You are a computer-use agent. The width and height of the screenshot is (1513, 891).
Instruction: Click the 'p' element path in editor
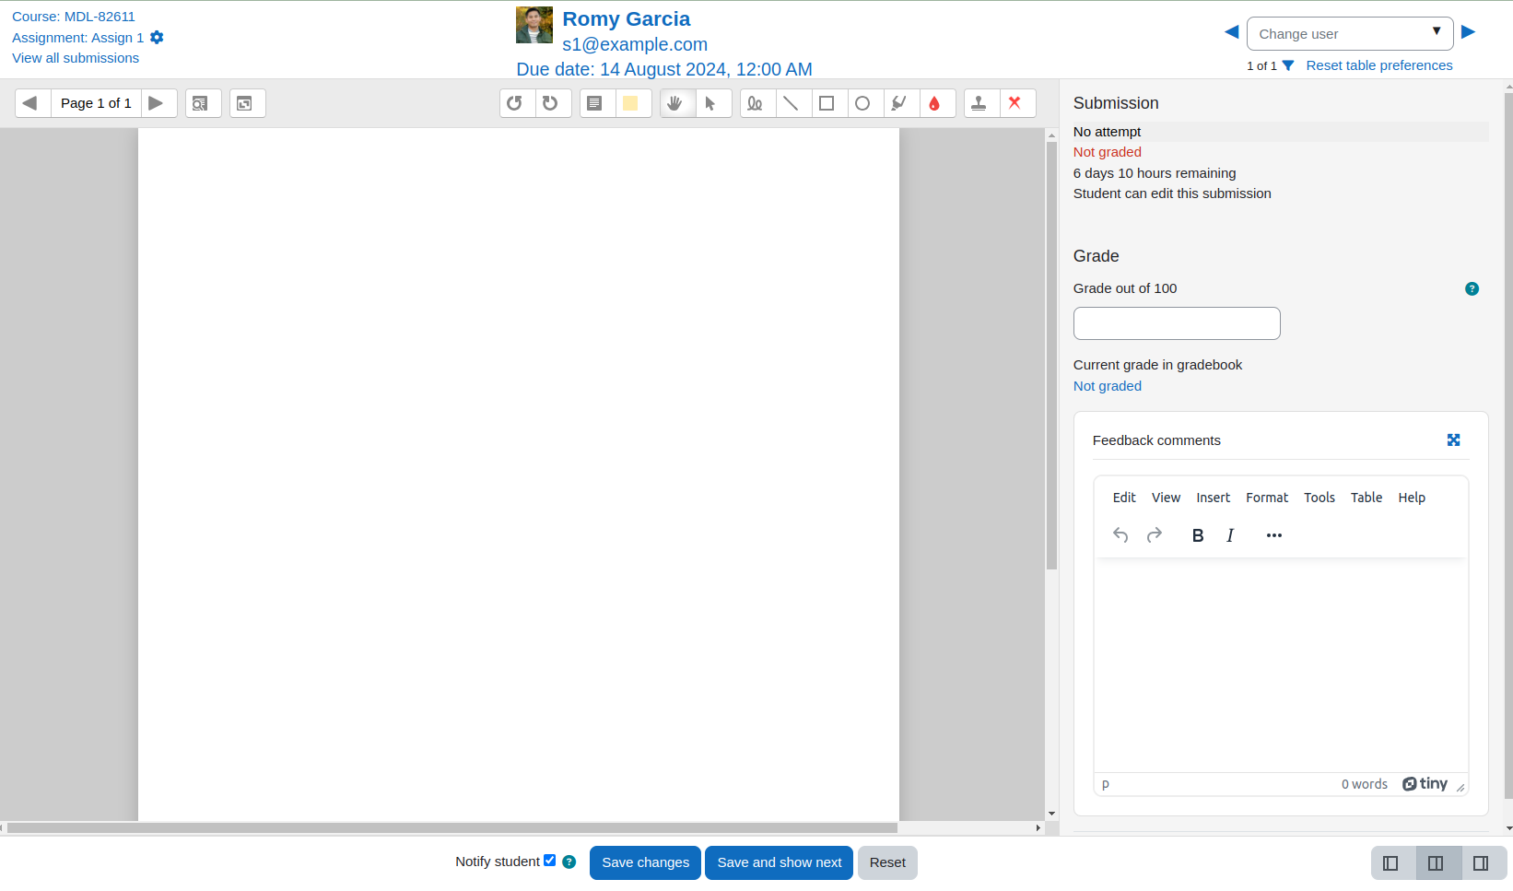pyautogui.click(x=1106, y=784)
